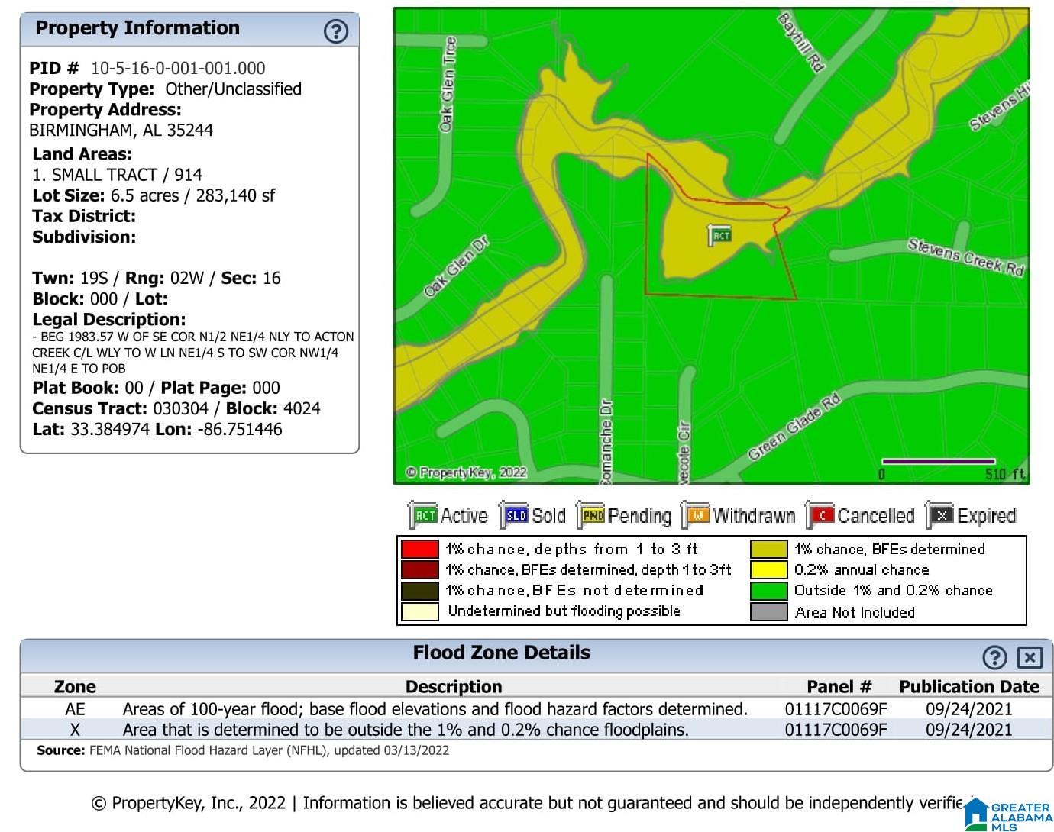Select the AE zone row
The image size is (1054, 832).
[x=536, y=709]
